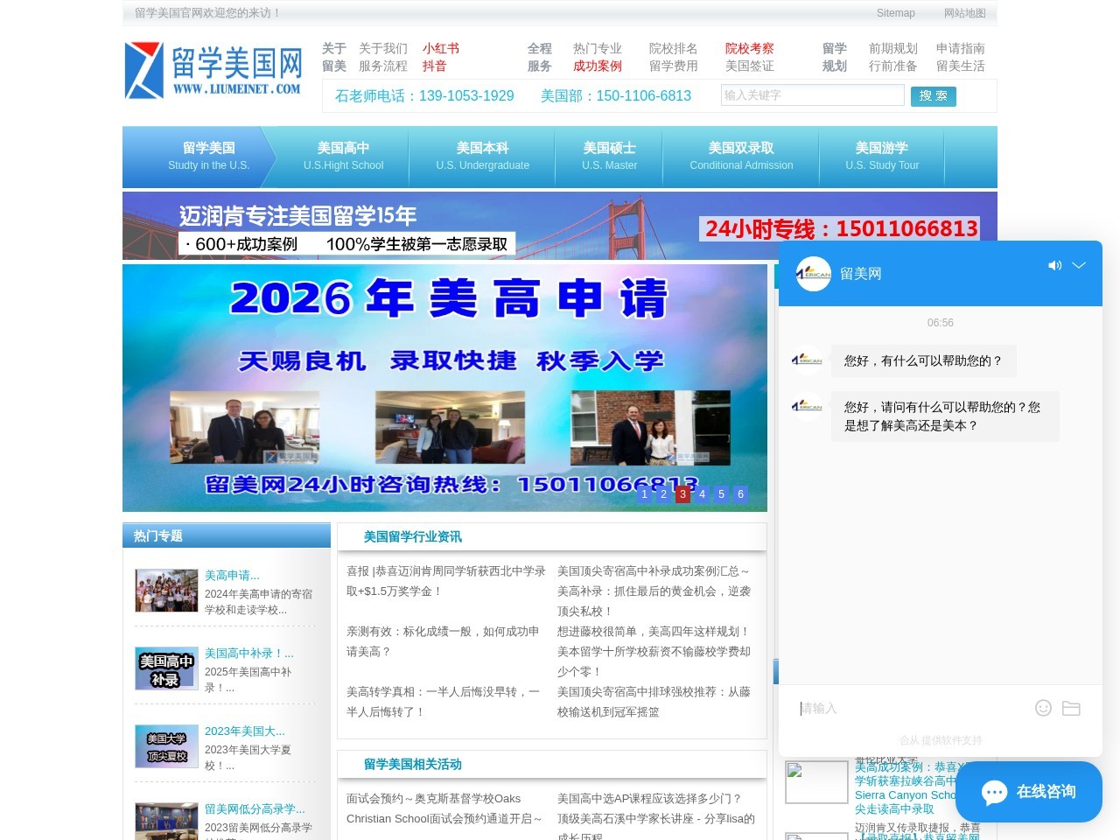Open the emoji picker in chat input
This screenshot has height=840, width=1120.
point(1043,708)
